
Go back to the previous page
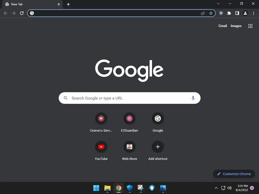6,13
